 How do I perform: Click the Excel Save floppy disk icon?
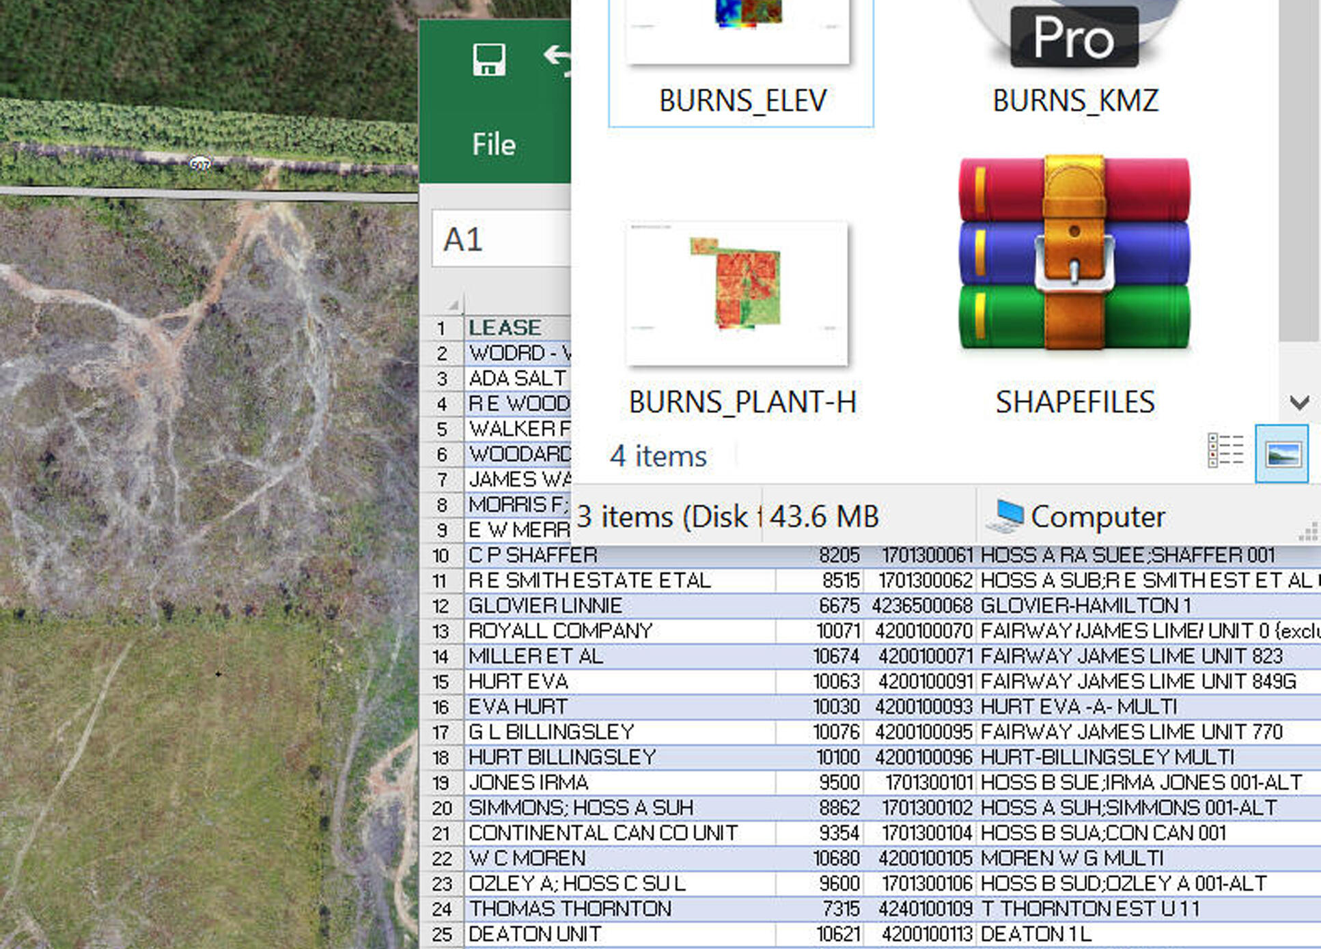[489, 60]
